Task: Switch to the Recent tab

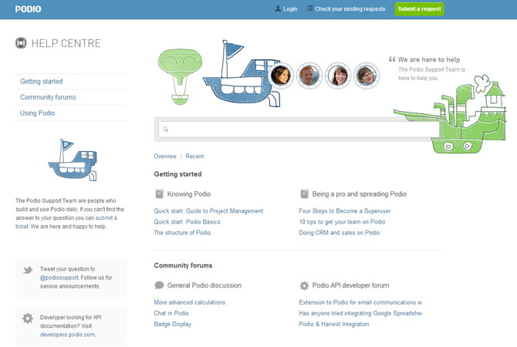Action: pos(194,157)
